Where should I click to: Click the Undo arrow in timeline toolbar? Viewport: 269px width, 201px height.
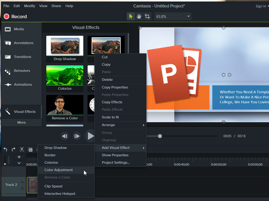point(5,150)
